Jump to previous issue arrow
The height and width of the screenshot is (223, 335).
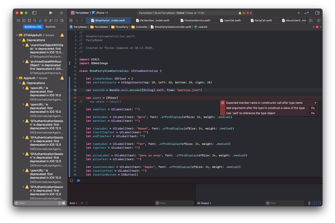click(x=314, y=27)
